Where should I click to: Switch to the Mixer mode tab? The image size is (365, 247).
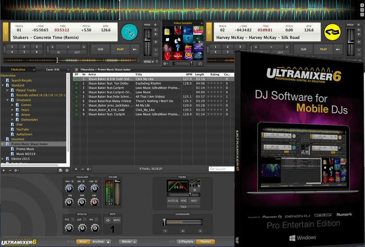83,242
